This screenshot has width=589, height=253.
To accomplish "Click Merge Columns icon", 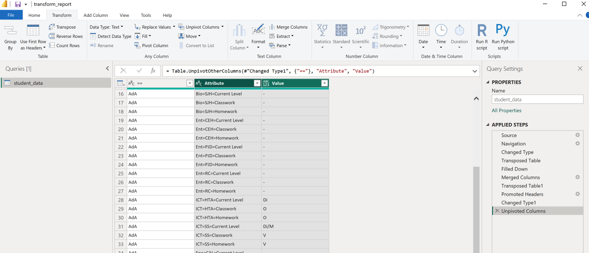I will click(x=272, y=27).
